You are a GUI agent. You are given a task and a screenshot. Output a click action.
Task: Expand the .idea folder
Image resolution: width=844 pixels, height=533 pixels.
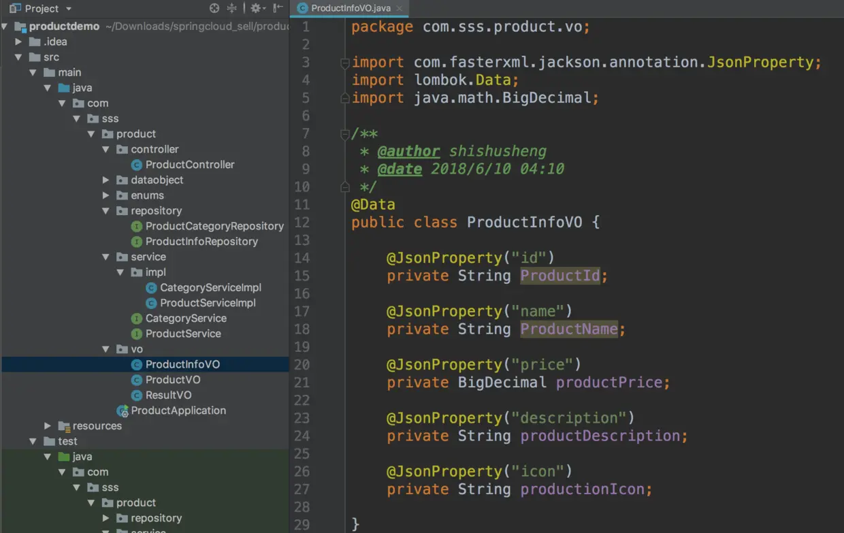pos(19,42)
